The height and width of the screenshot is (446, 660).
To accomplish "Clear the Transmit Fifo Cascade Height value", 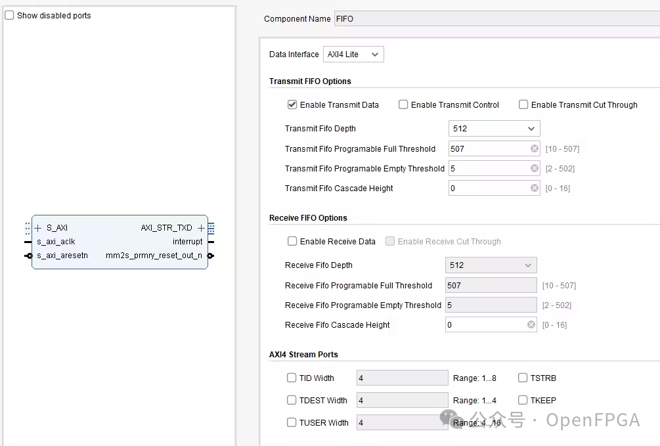I will pos(535,189).
